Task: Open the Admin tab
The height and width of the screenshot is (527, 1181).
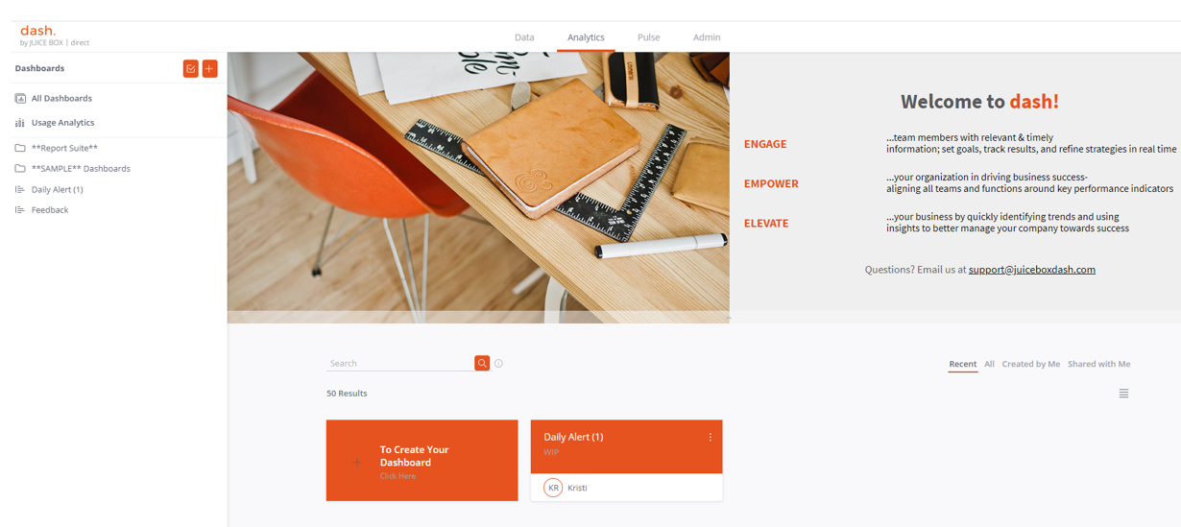Action: pos(707,37)
